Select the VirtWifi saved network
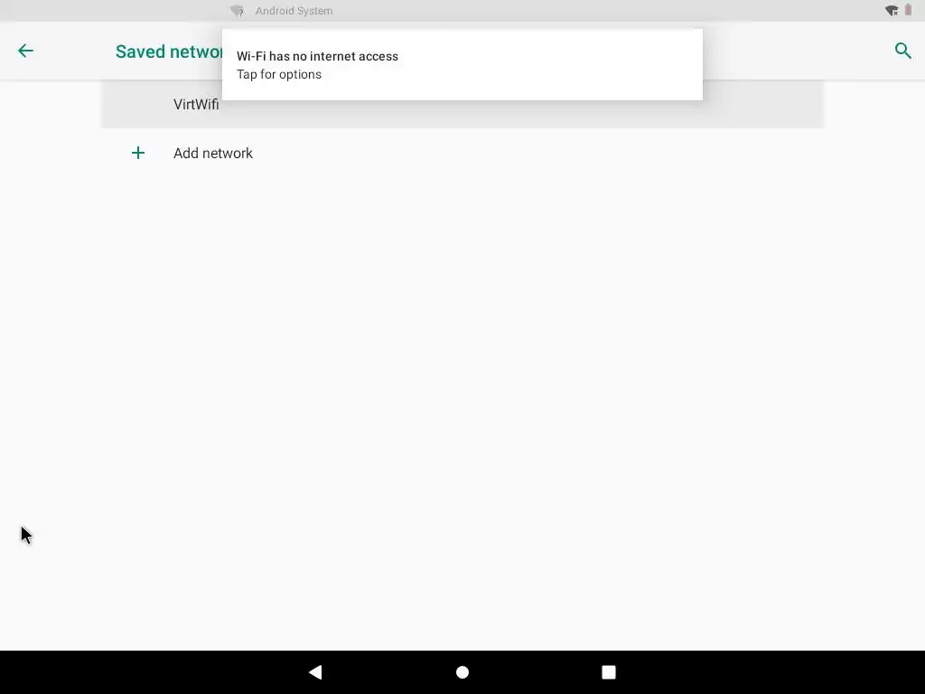This screenshot has height=694, width=925. pos(462,105)
